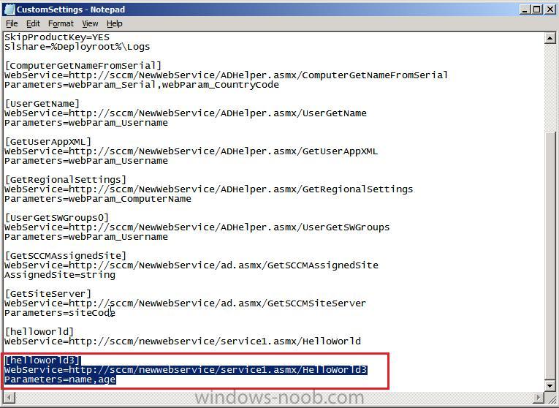
Task: Open the View menu
Action: coord(90,23)
